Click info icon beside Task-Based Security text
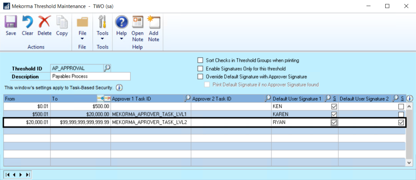 coord(119,87)
